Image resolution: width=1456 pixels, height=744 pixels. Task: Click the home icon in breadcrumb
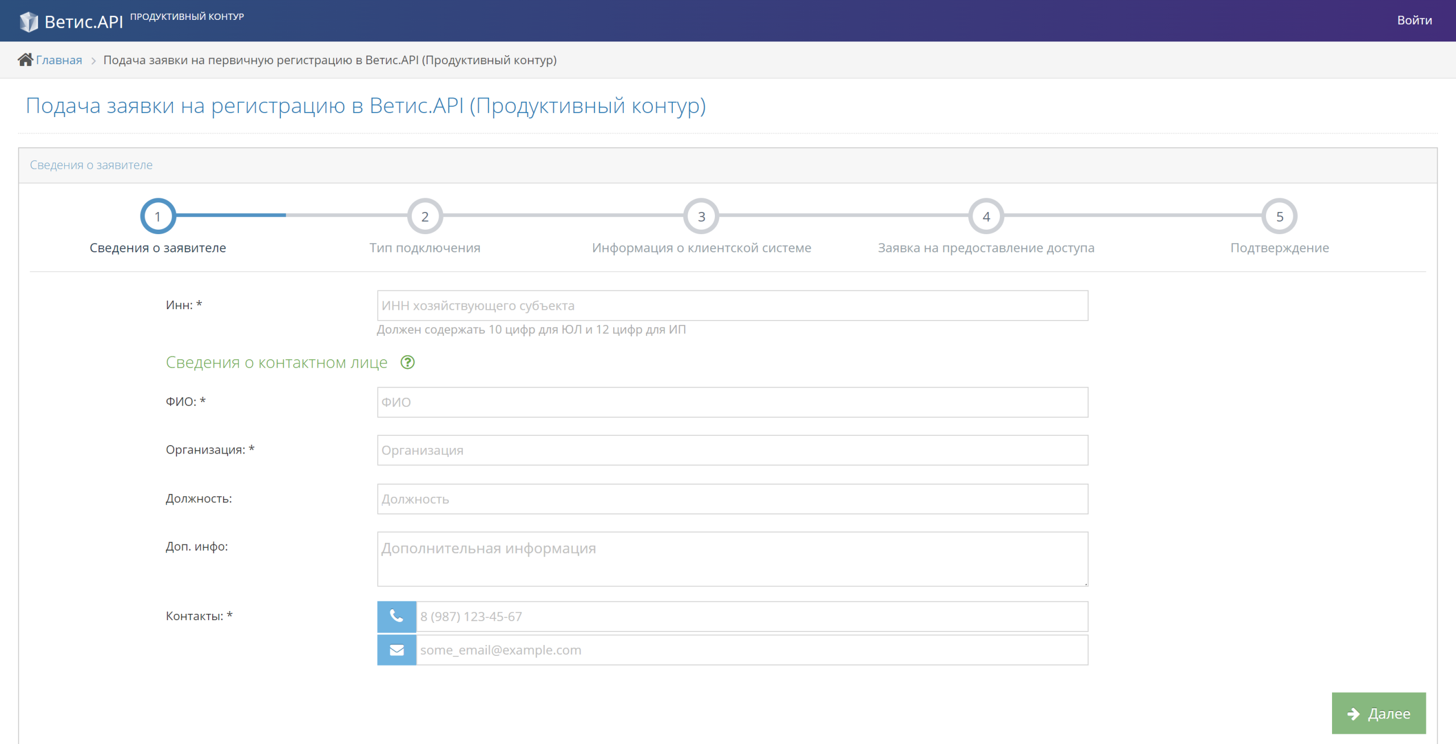click(x=26, y=60)
